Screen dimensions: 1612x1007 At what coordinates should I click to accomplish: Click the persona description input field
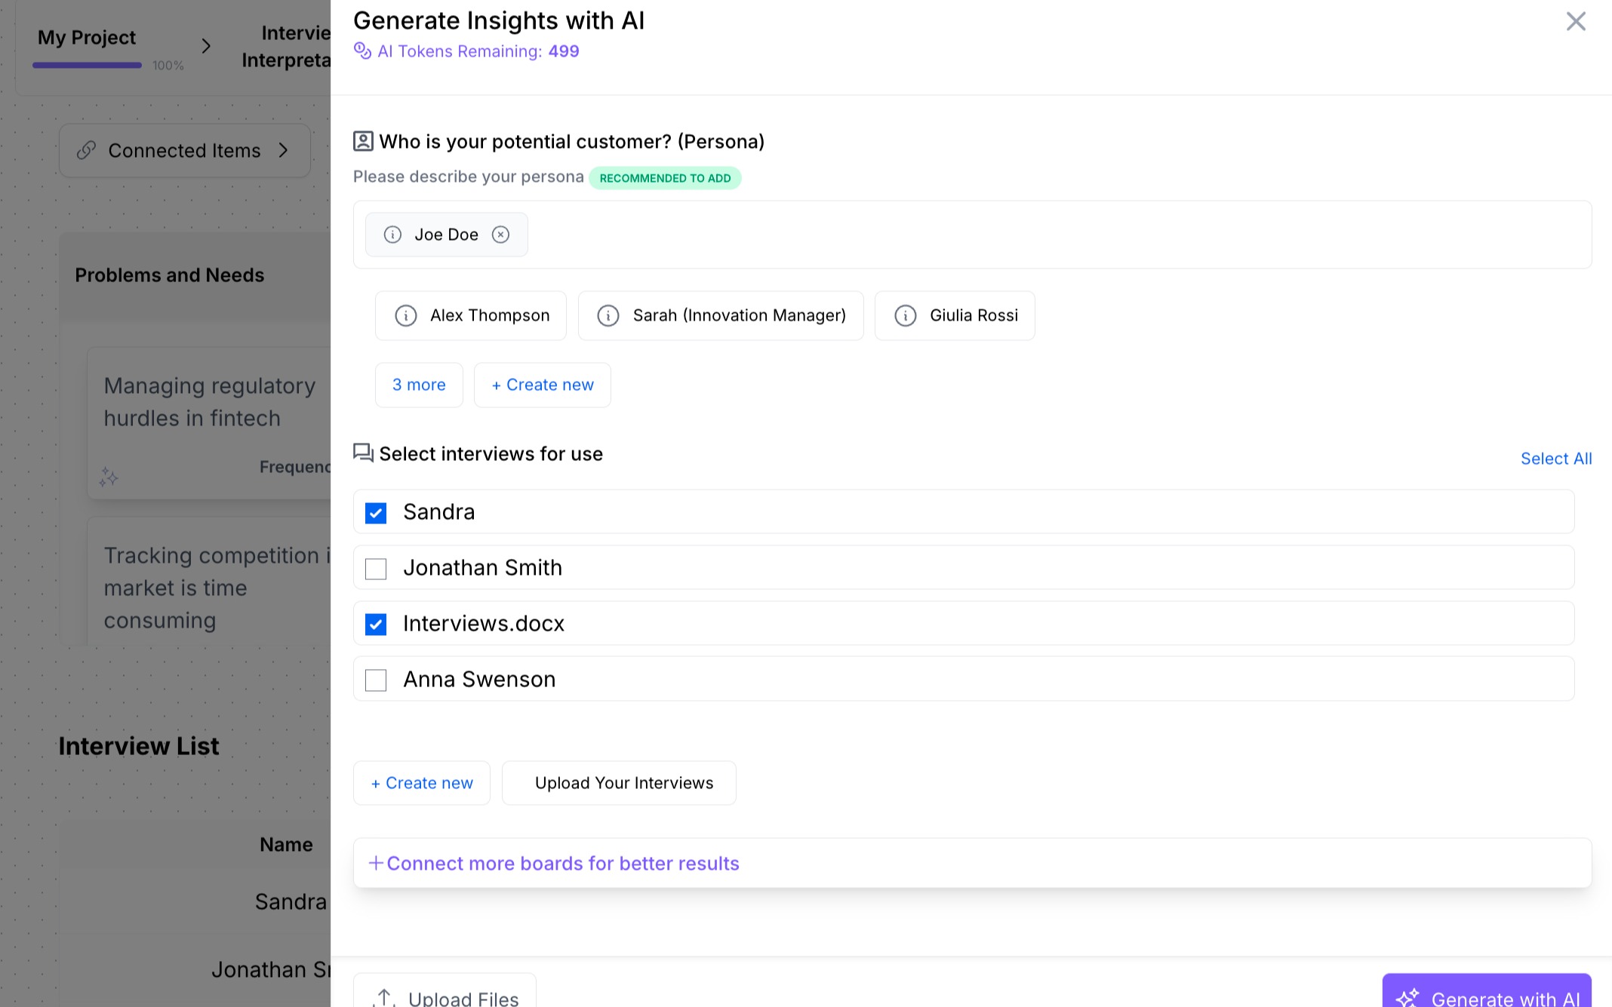pos(1057,235)
